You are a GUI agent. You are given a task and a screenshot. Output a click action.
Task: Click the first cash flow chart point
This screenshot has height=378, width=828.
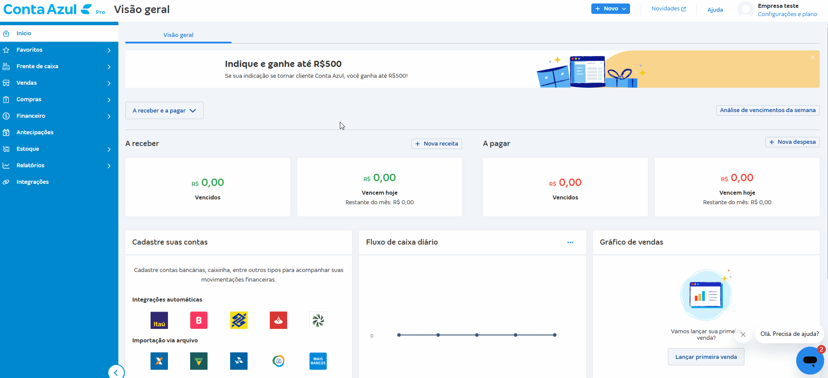click(x=399, y=335)
